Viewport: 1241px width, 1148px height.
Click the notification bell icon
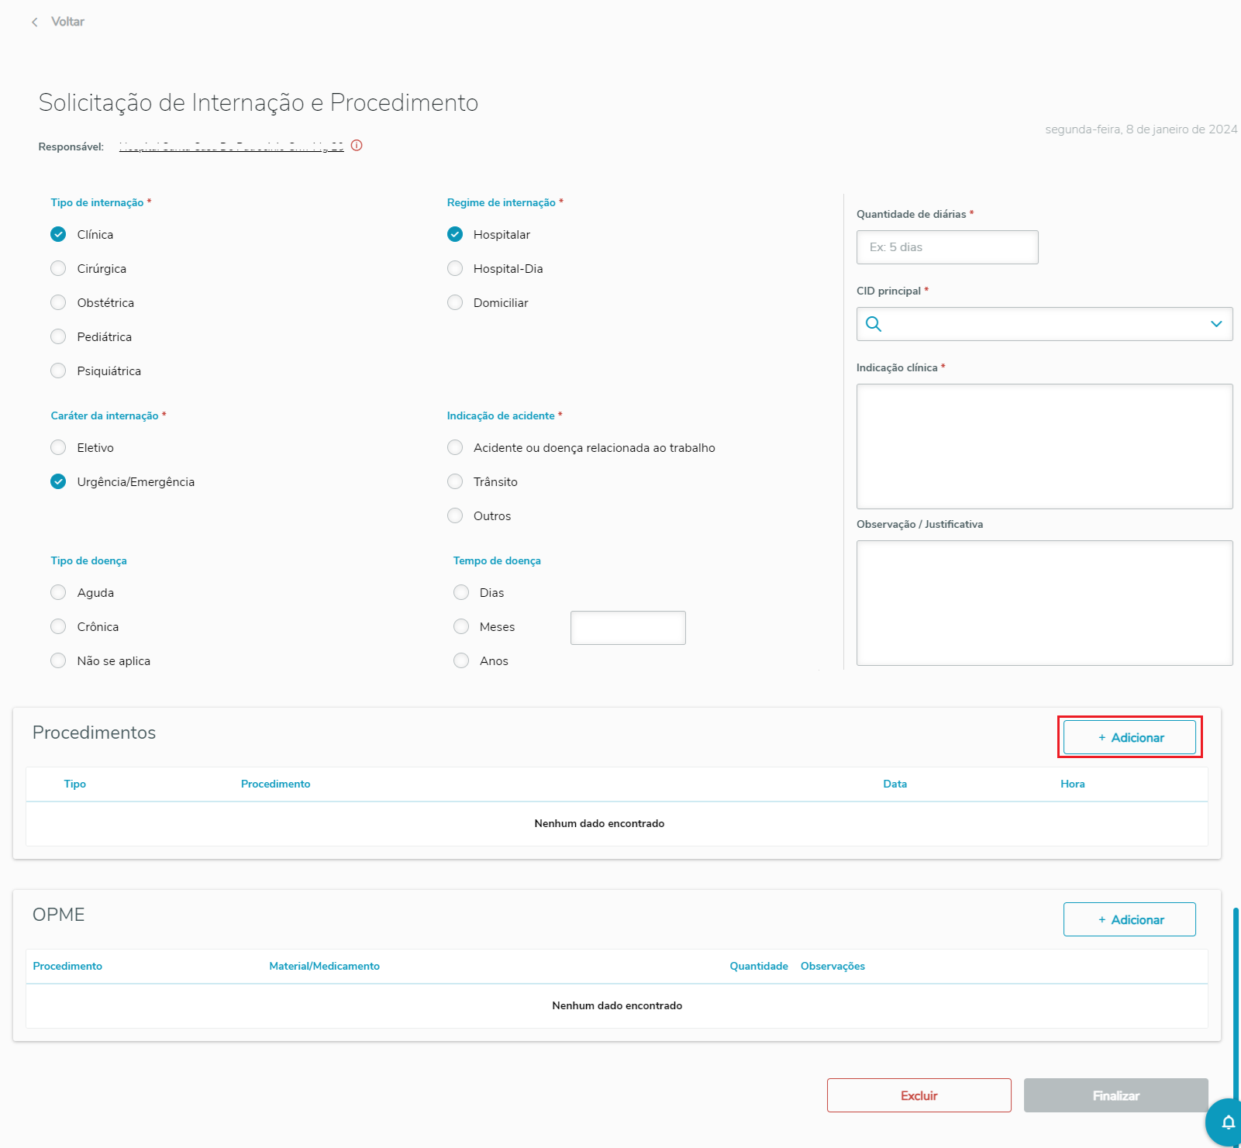(1228, 1122)
